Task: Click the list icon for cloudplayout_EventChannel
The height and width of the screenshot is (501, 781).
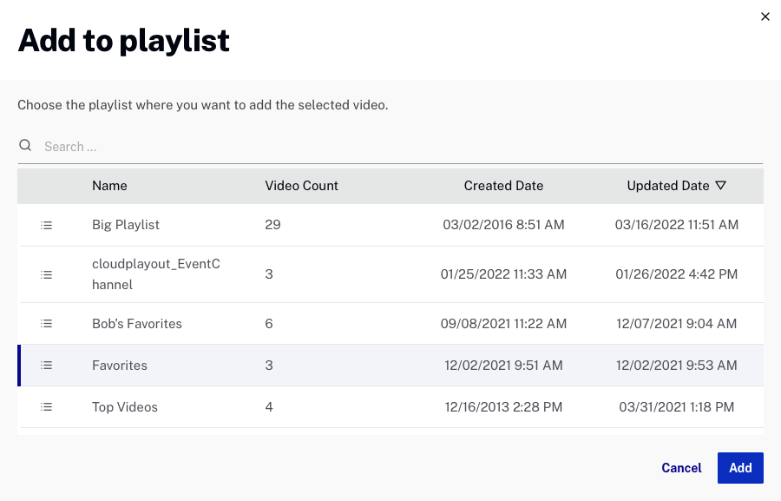Action: 47,274
